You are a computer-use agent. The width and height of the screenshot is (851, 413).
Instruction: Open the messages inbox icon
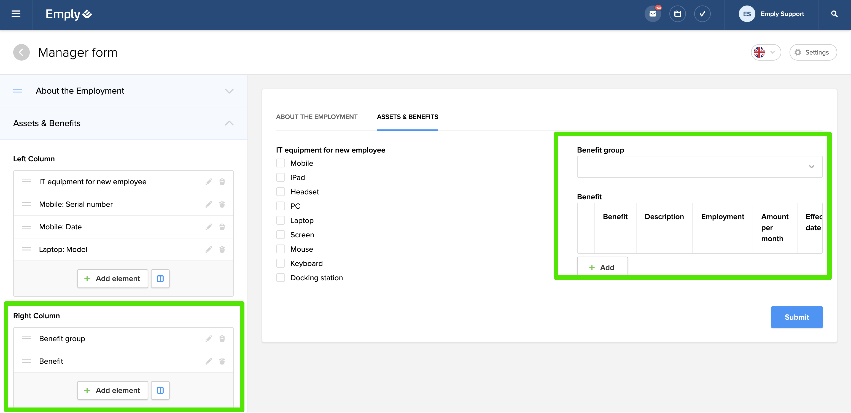[x=653, y=14]
